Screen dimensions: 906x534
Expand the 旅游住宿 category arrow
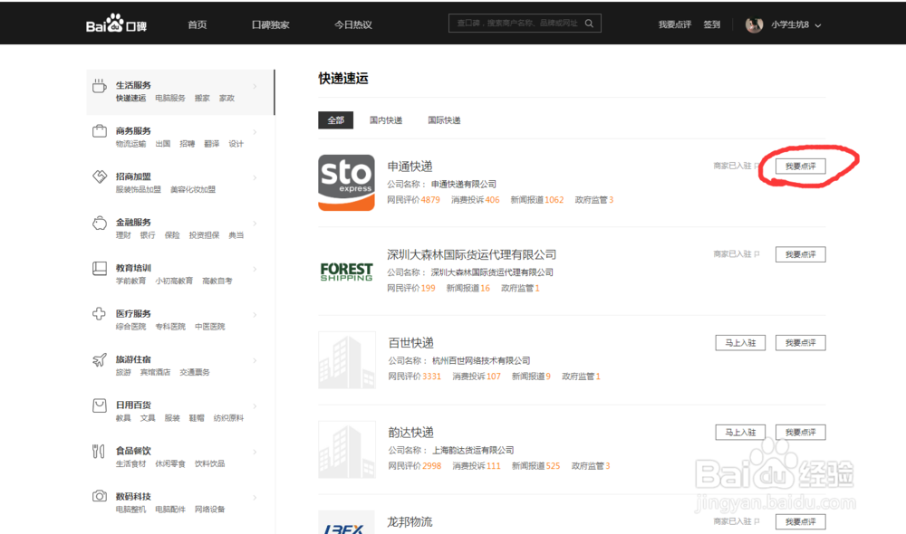255,360
